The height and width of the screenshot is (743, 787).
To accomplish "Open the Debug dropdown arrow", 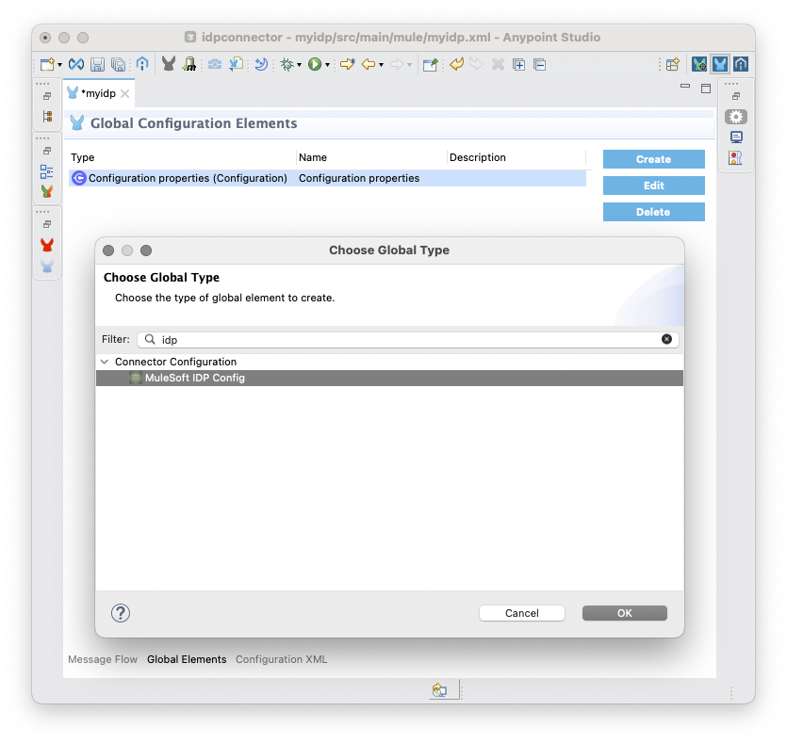I will 299,65.
